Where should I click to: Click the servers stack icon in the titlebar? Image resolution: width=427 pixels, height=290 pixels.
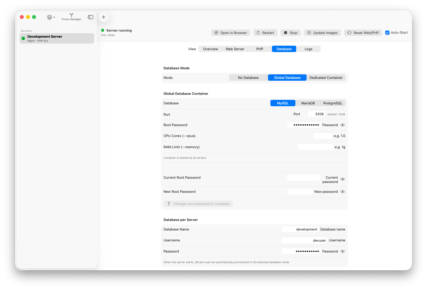49,17
